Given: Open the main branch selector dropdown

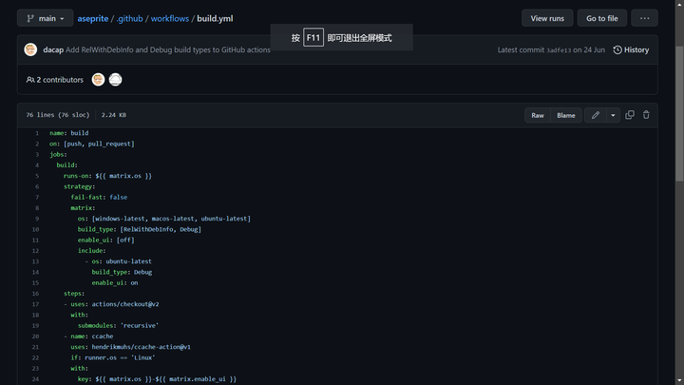Looking at the screenshot, I should pos(45,18).
